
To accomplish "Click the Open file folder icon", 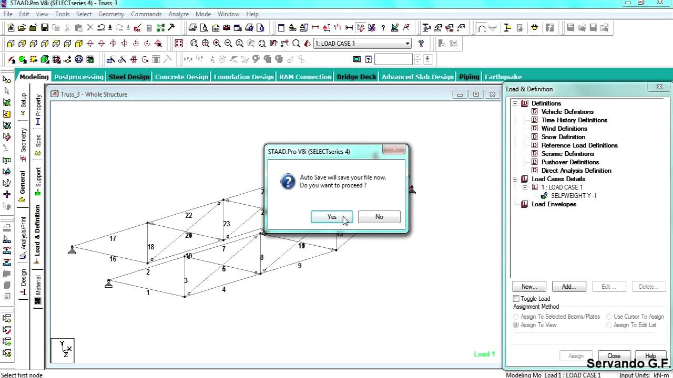I will coord(22,28).
